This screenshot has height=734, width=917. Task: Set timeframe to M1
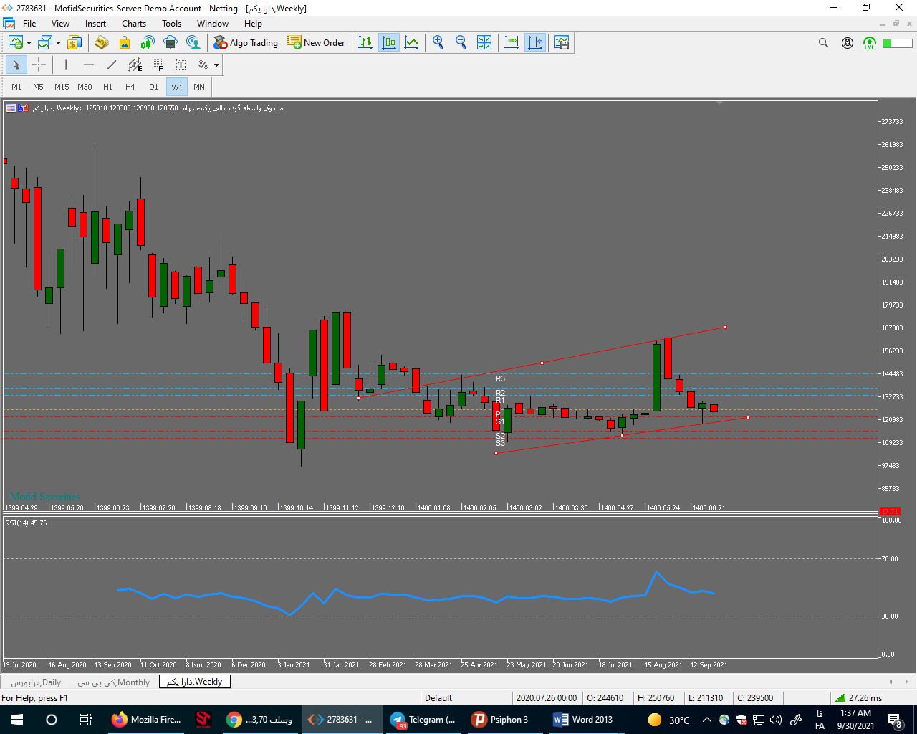pos(16,87)
